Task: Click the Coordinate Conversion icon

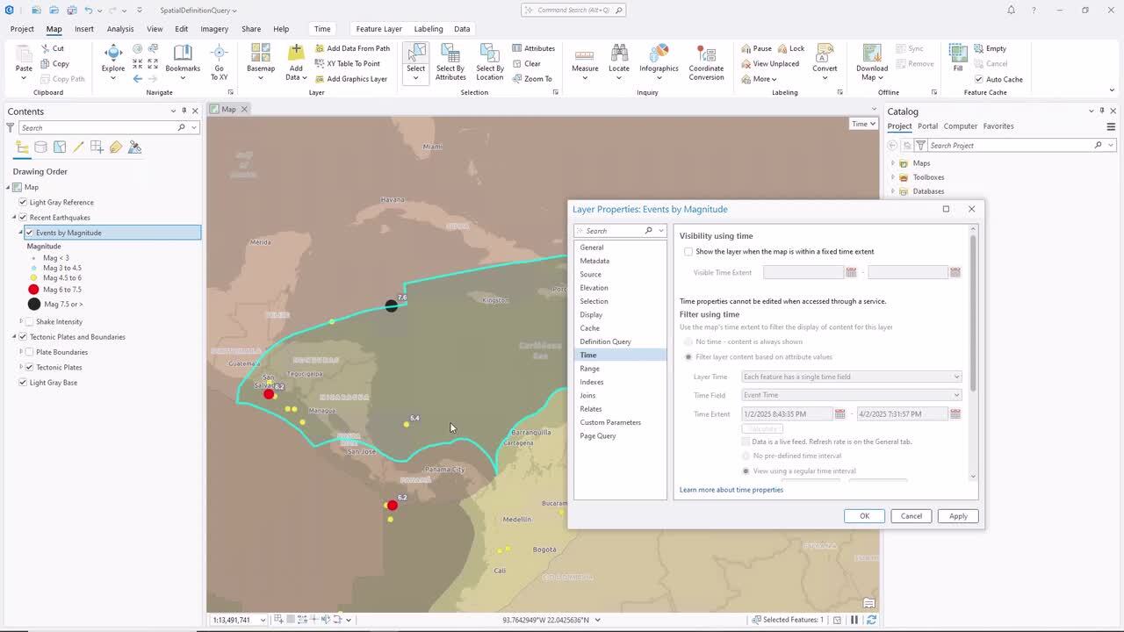Action: [x=706, y=54]
